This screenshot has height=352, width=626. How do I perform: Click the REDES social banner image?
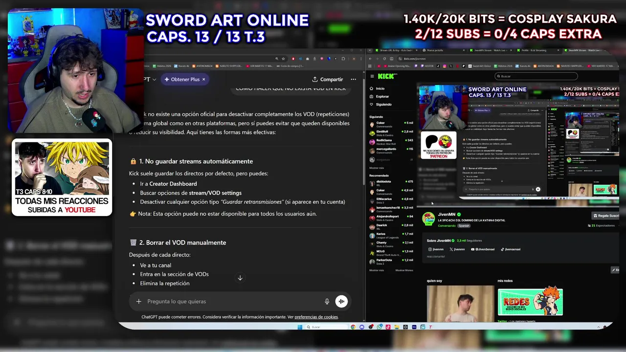point(530,302)
